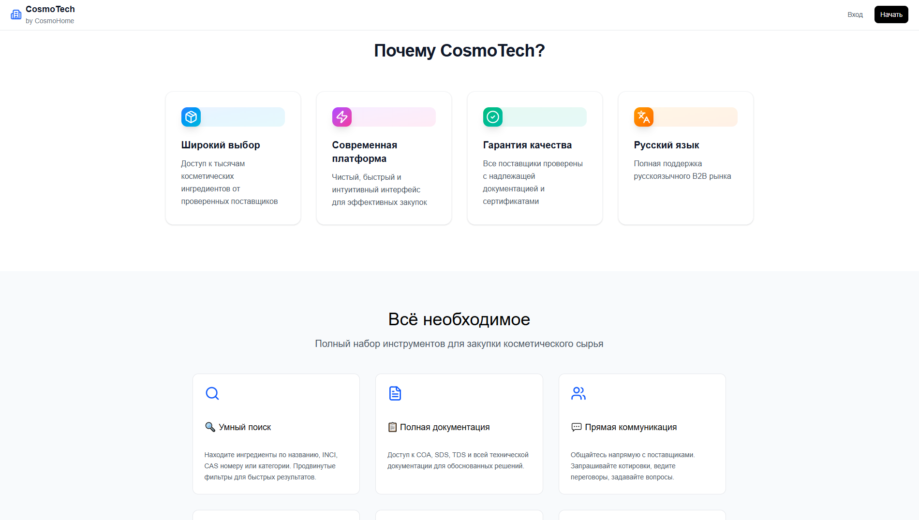Click the blue box icon for Широкий выбор
Viewport: 919px width, 520px height.
point(191,117)
